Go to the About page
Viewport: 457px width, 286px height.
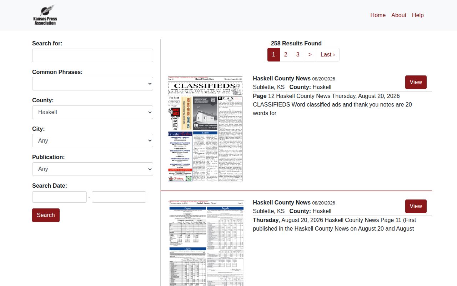[x=398, y=15]
